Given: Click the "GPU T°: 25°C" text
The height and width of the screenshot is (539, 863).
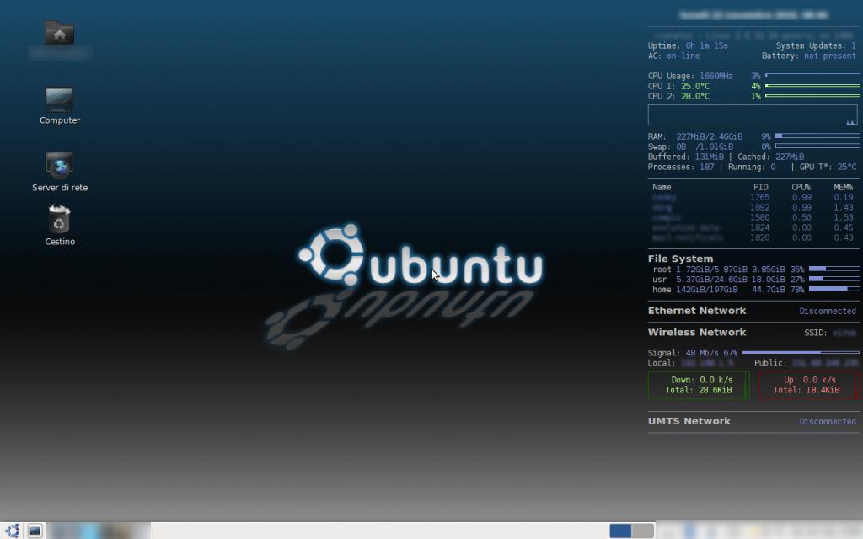Looking at the screenshot, I should 828,167.
